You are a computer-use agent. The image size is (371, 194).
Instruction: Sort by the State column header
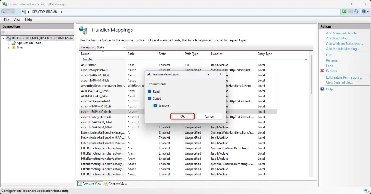(170, 54)
